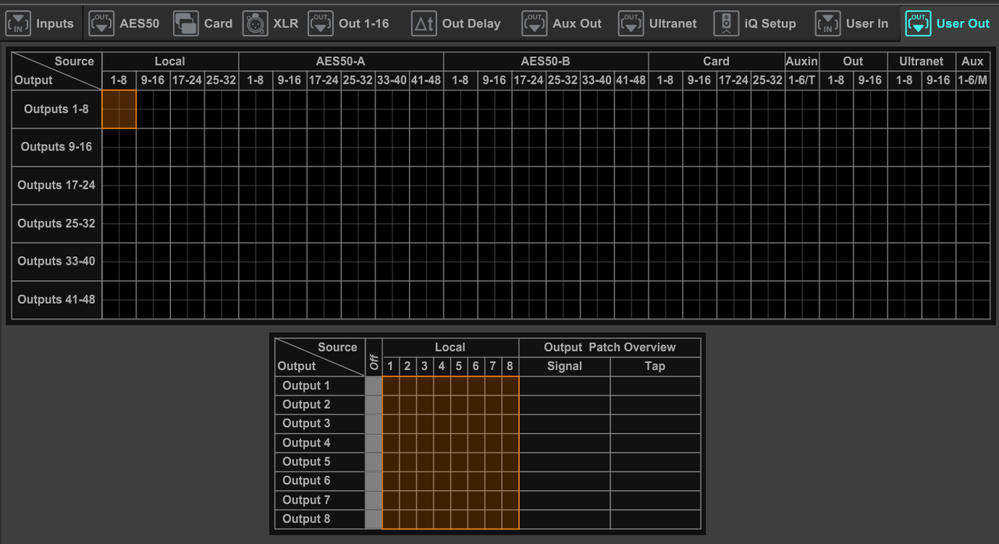Click the Outputs 41-48 row header

(x=56, y=299)
